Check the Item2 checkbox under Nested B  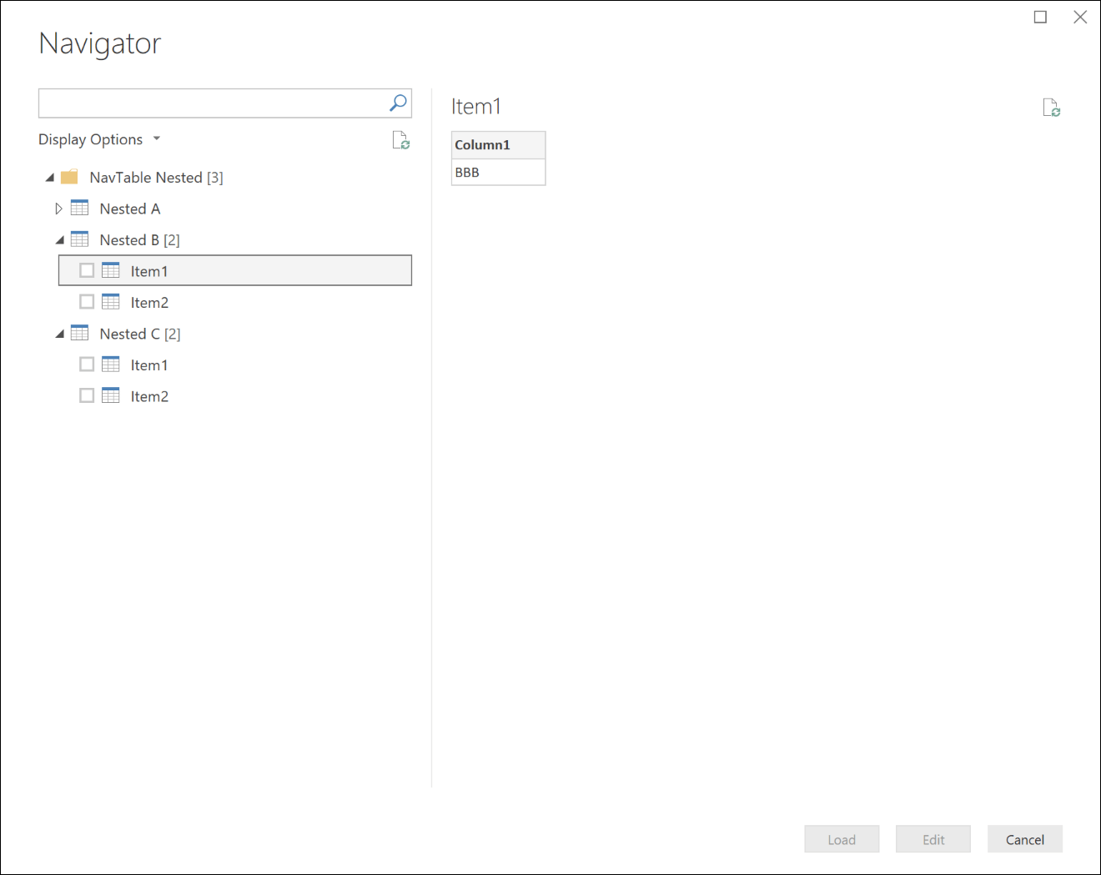click(87, 301)
